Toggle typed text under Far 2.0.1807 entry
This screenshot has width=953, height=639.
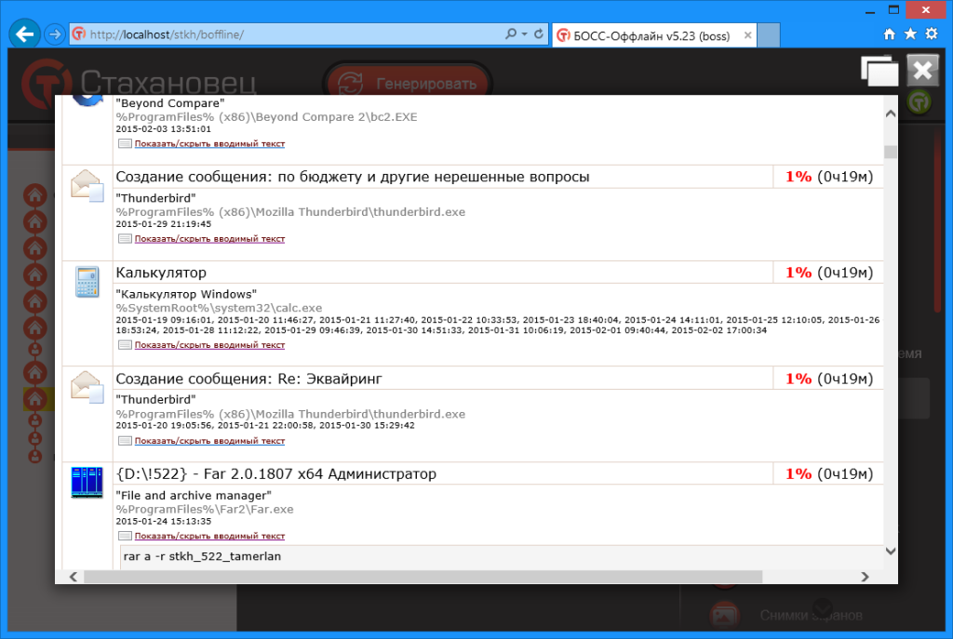pyautogui.click(x=209, y=537)
